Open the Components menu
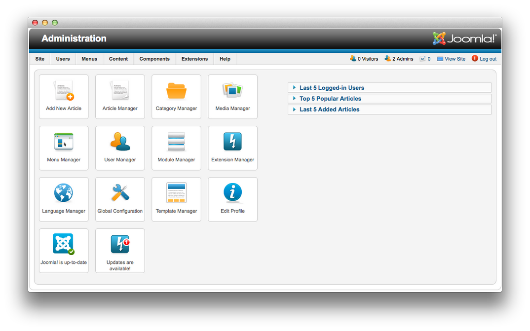The height and width of the screenshot is (331, 530). (x=154, y=59)
